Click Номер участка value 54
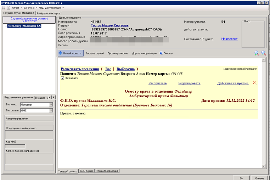This screenshot has height=180, width=270. (x=223, y=22)
